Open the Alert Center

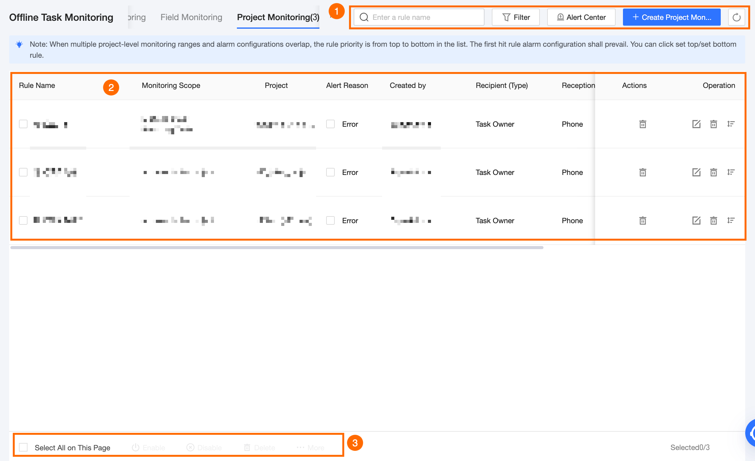[581, 17]
